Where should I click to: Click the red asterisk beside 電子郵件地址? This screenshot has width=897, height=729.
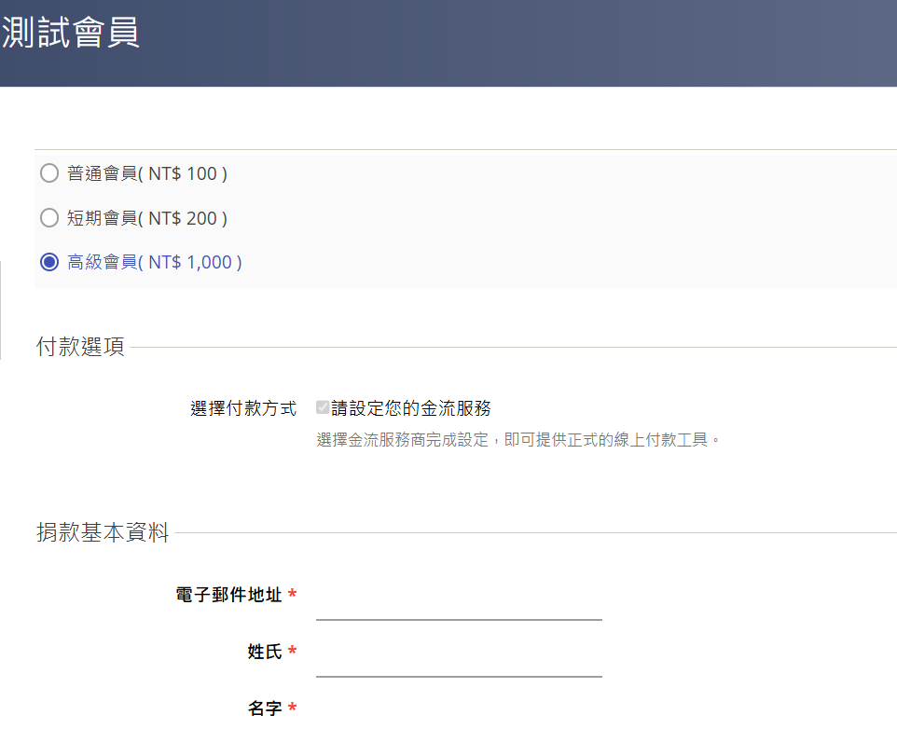click(x=293, y=594)
